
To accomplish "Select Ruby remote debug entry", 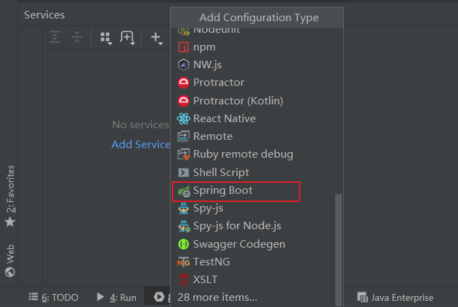I will (x=257, y=154).
